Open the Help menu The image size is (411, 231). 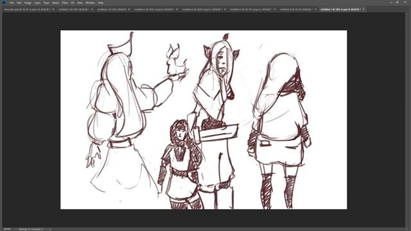(x=101, y=3)
